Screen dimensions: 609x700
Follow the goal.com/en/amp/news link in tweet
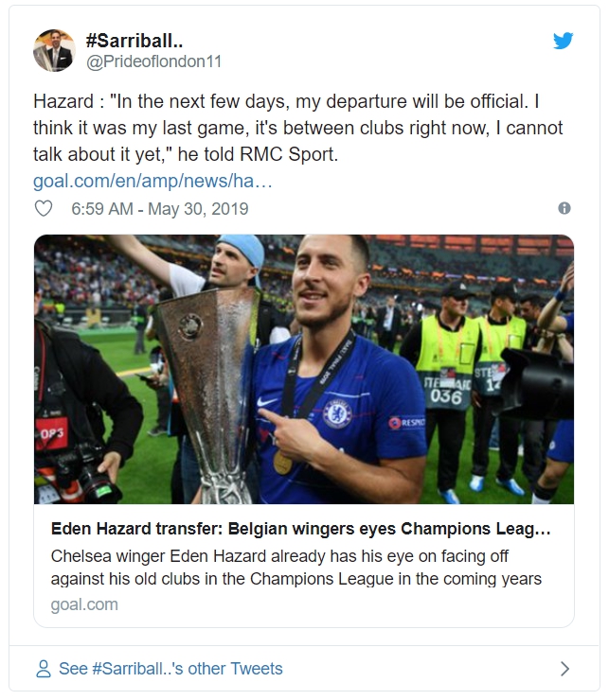152,180
